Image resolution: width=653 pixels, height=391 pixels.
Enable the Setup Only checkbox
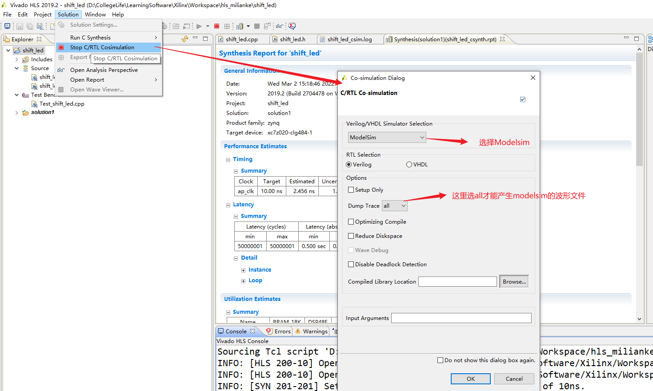tap(351, 190)
